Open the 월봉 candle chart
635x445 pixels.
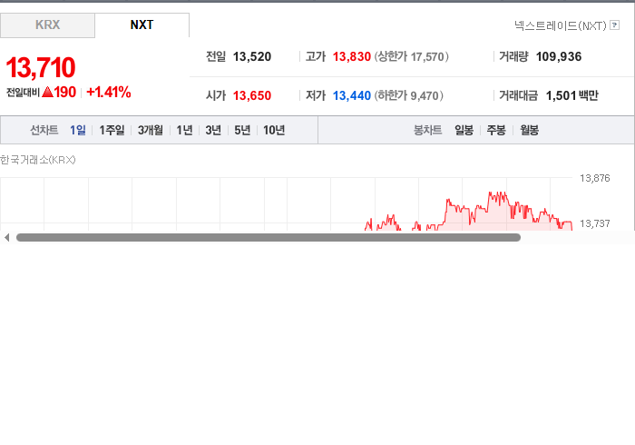tap(529, 130)
